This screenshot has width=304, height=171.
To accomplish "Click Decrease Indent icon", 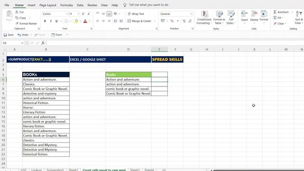I will 115,21.
